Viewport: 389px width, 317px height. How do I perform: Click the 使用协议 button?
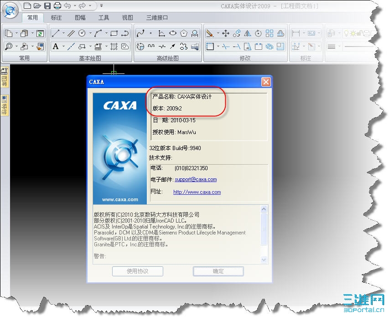pyautogui.click(x=138, y=271)
